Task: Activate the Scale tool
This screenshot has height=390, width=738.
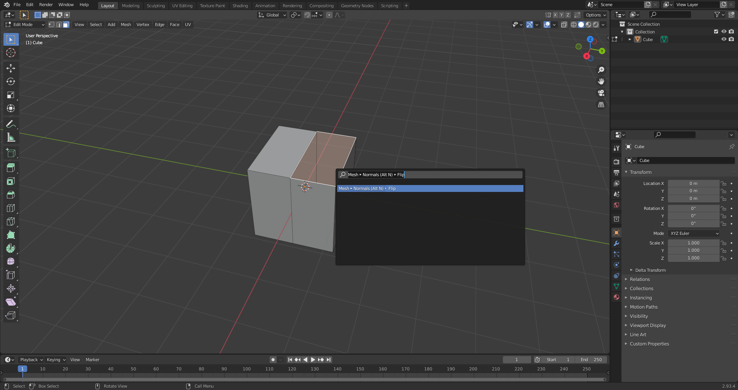Action: (11, 95)
